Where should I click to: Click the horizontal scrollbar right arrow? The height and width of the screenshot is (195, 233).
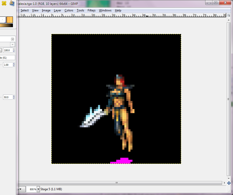224,183
